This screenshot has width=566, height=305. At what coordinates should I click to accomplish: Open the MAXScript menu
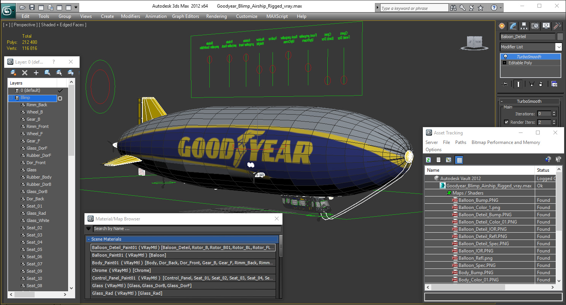click(277, 16)
